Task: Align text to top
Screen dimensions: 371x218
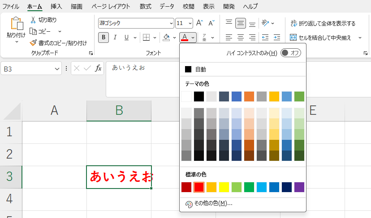Action: coord(229,23)
